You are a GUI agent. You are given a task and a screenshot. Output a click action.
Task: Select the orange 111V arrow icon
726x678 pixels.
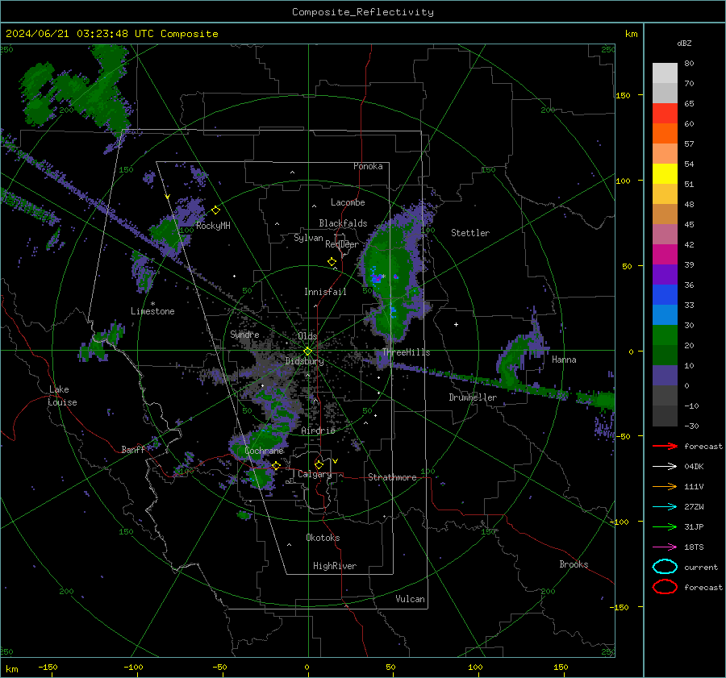point(665,486)
